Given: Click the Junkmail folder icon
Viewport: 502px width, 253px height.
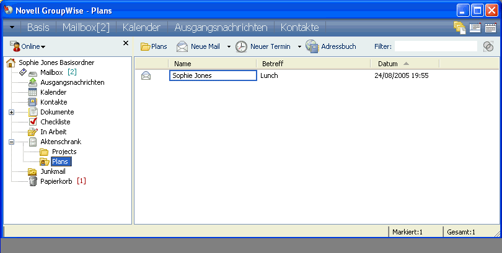Looking at the screenshot, I should coord(32,171).
